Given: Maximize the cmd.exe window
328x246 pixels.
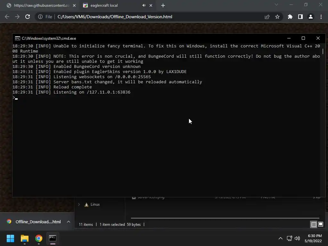Looking at the screenshot, I should pos(303,38).
